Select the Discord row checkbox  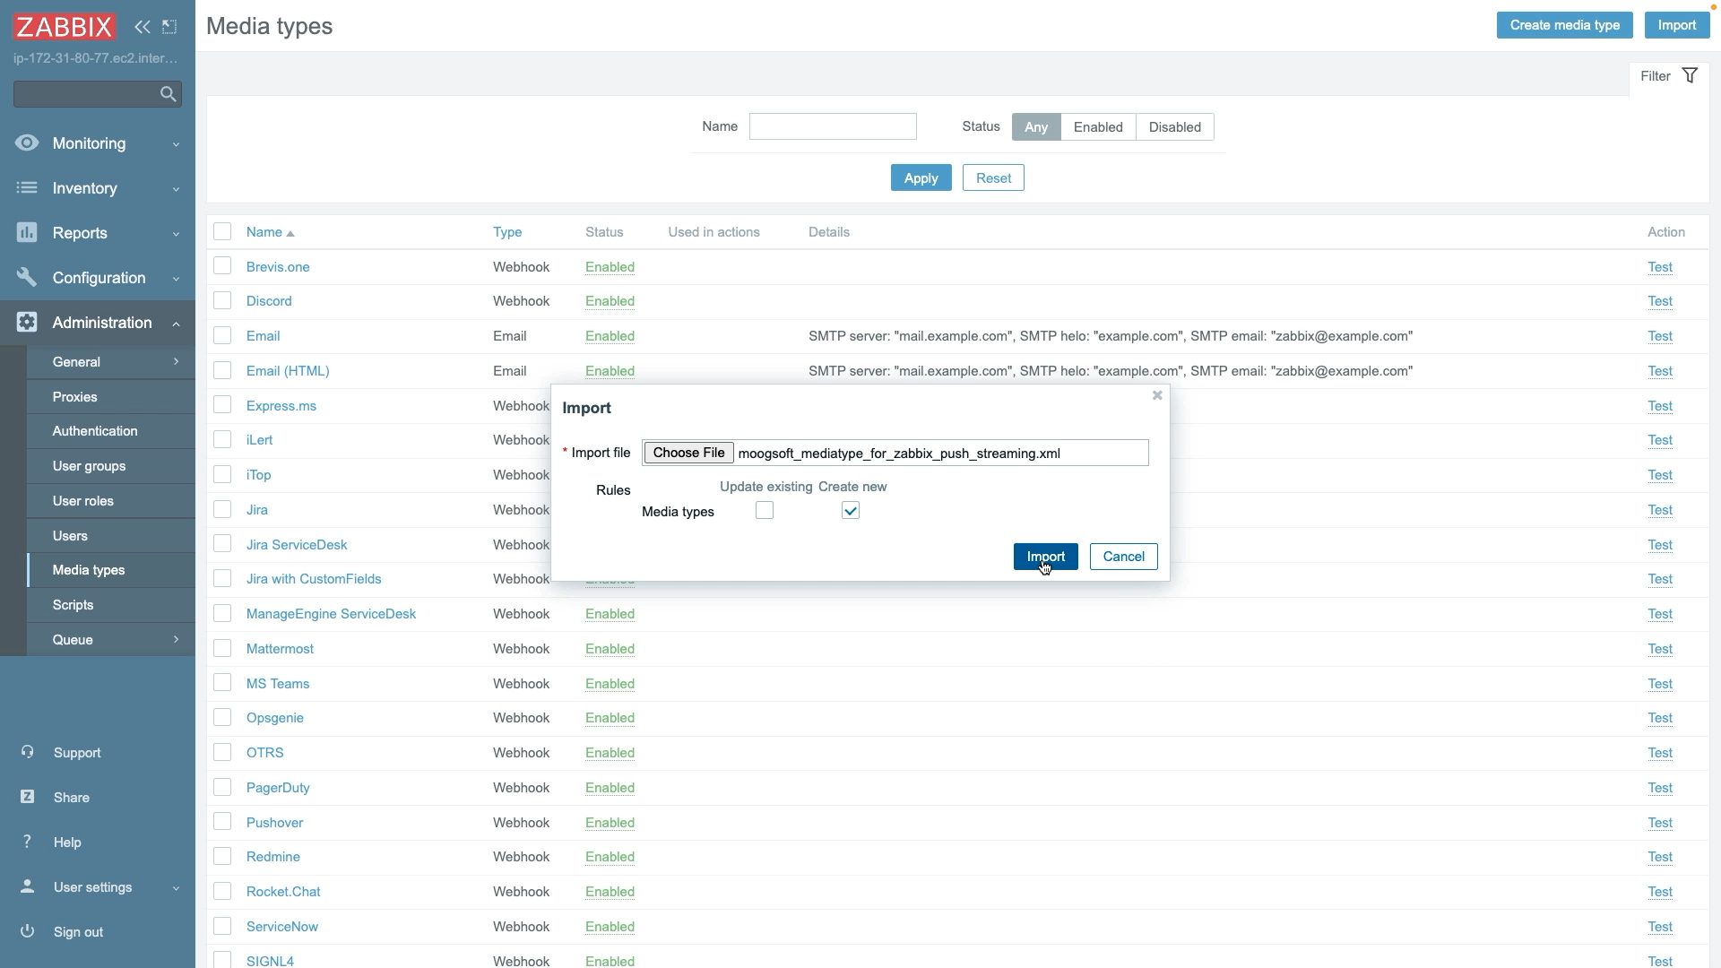(x=222, y=301)
